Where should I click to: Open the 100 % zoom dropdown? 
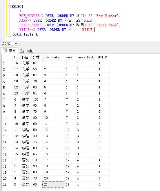point(16,44)
